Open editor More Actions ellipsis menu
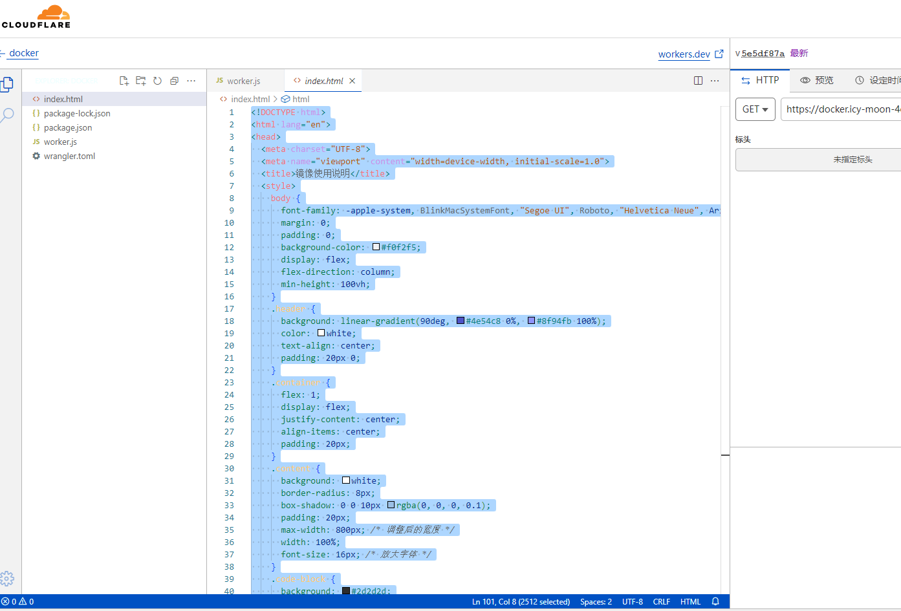The width and height of the screenshot is (901, 611). 715,81
